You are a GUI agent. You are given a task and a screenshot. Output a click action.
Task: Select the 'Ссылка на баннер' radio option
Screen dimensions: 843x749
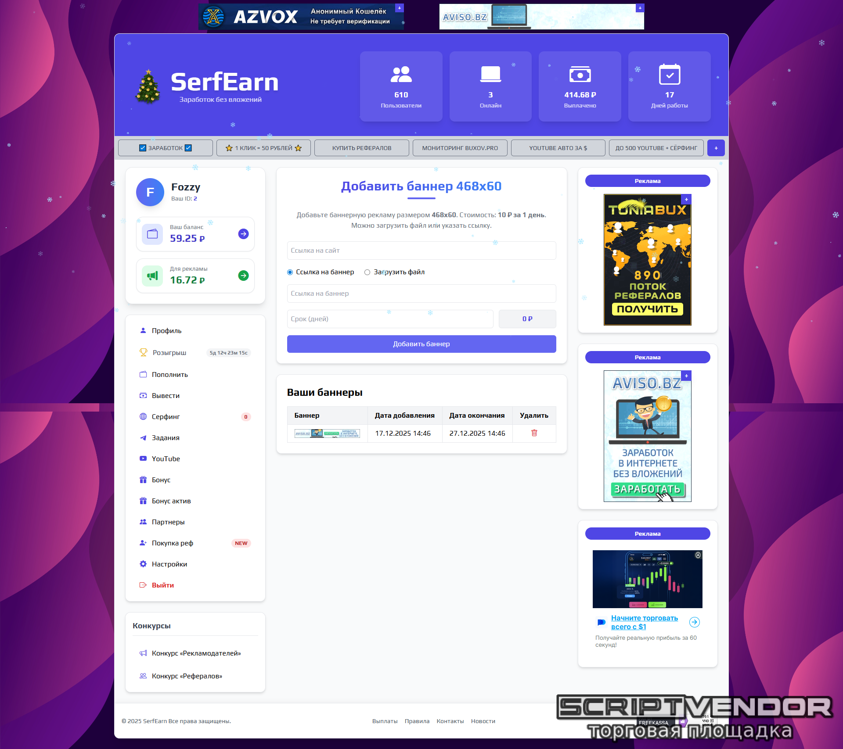point(290,272)
